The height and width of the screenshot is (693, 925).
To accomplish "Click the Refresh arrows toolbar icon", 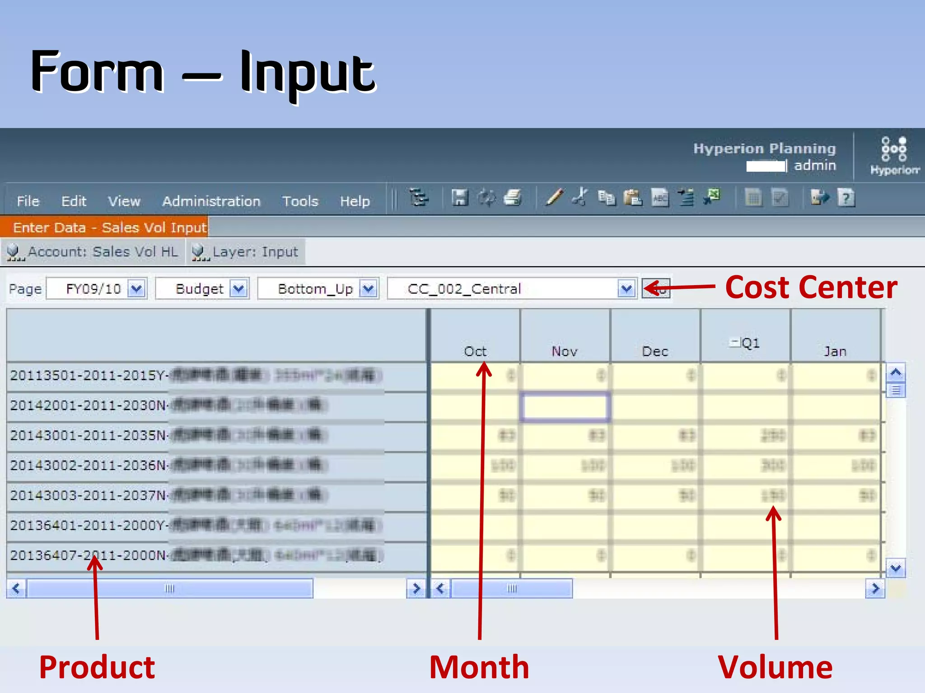I will 486,198.
